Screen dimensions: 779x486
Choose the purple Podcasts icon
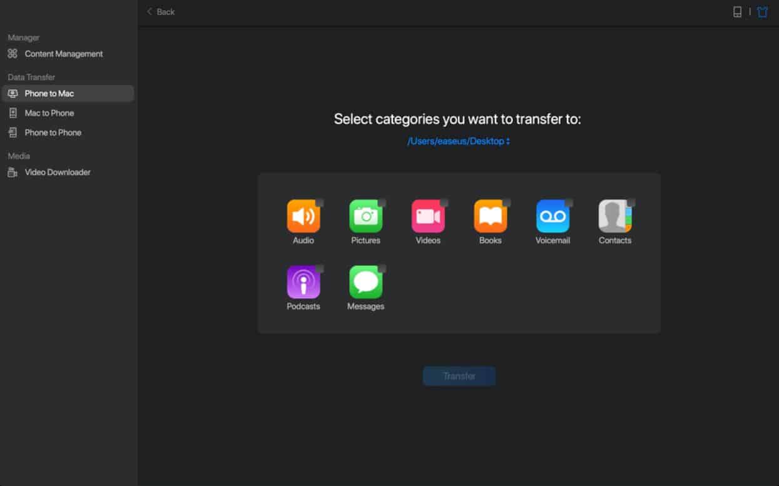(303, 283)
